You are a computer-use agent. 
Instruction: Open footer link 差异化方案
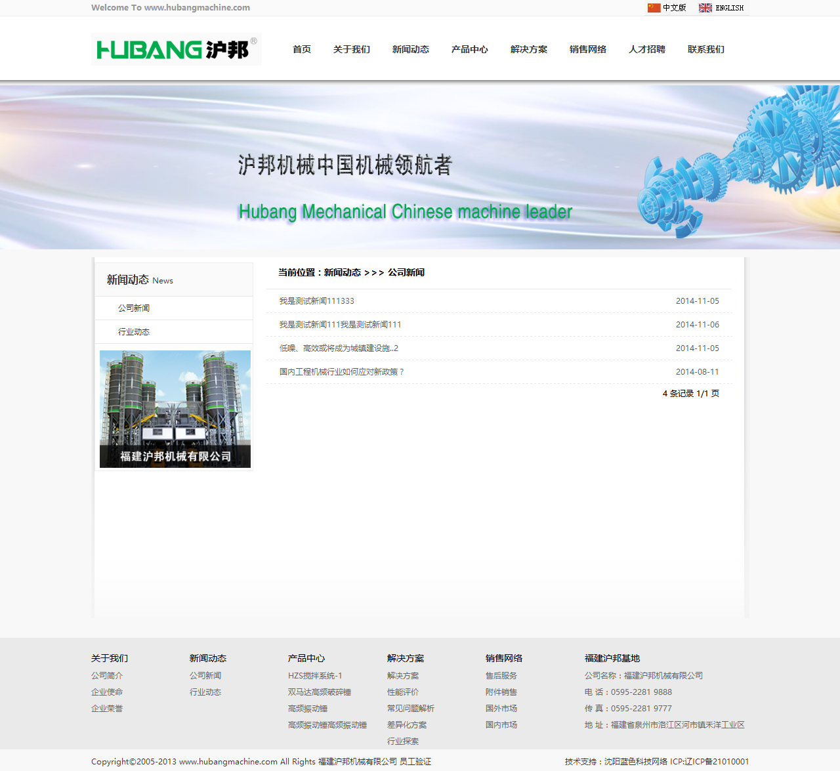pos(407,725)
